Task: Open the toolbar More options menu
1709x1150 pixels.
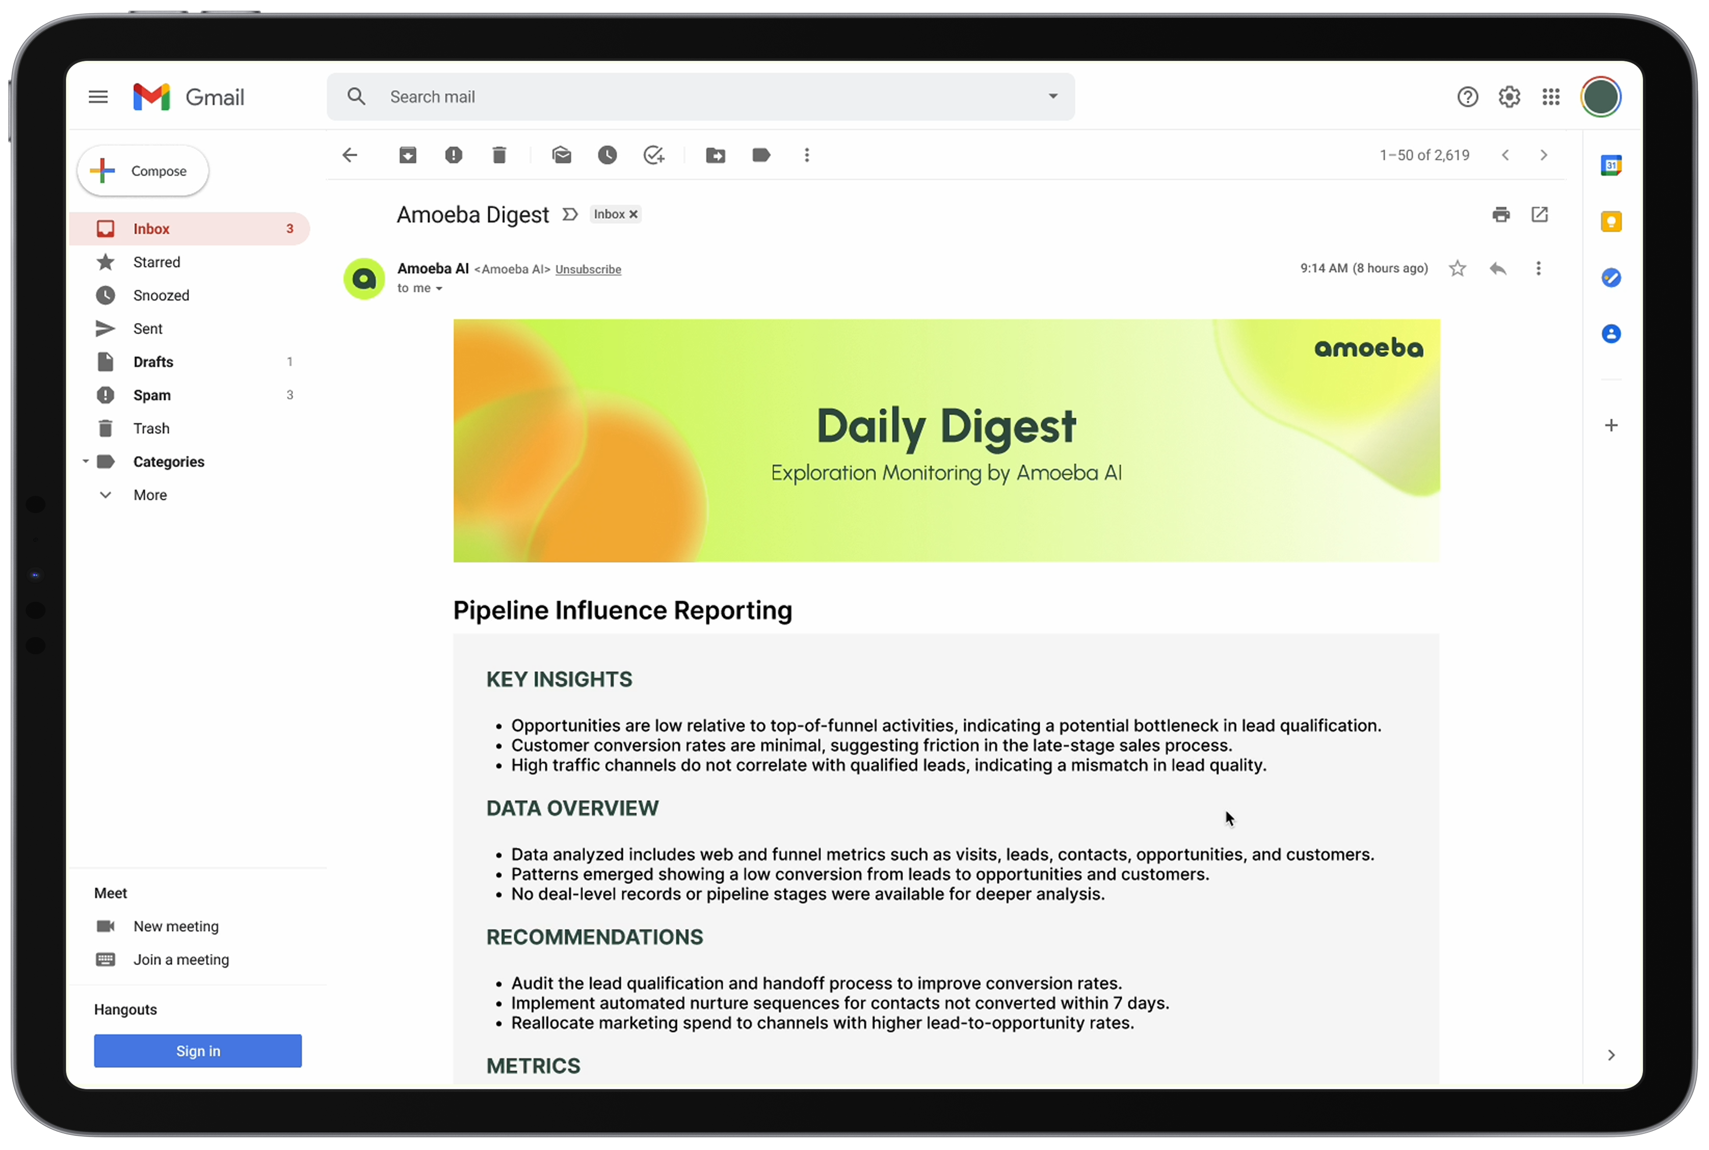Action: click(806, 155)
